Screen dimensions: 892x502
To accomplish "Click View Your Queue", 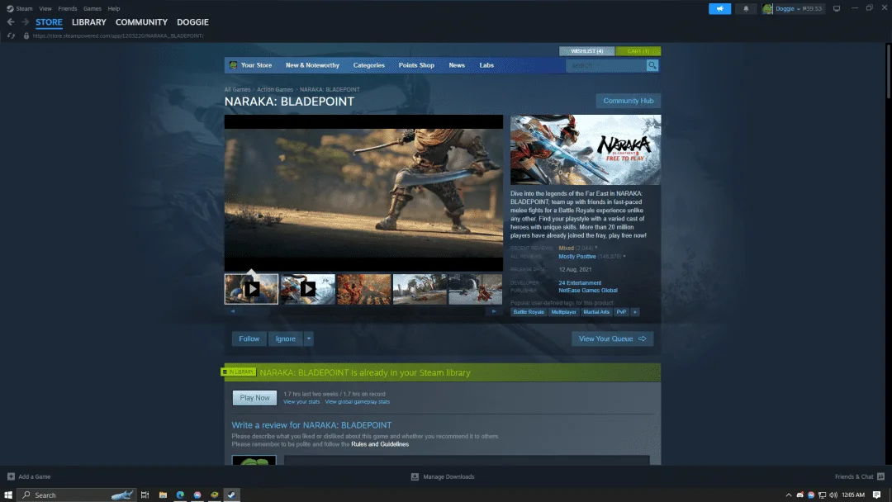I will 612,339.
